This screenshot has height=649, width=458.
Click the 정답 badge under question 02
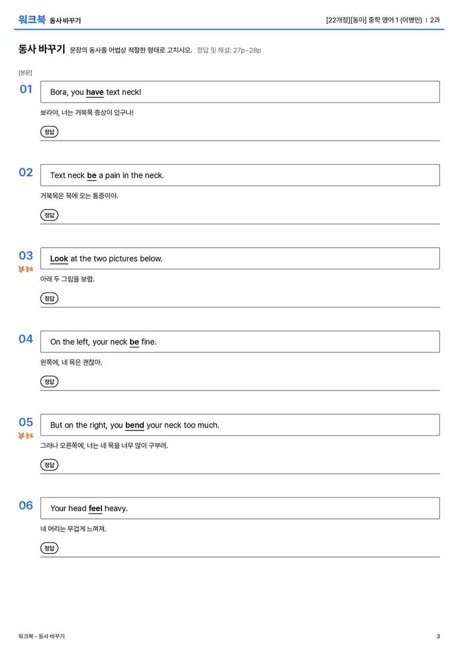pyautogui.click(x=49, y=215)
